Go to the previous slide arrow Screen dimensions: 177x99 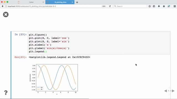click(166, 91)
